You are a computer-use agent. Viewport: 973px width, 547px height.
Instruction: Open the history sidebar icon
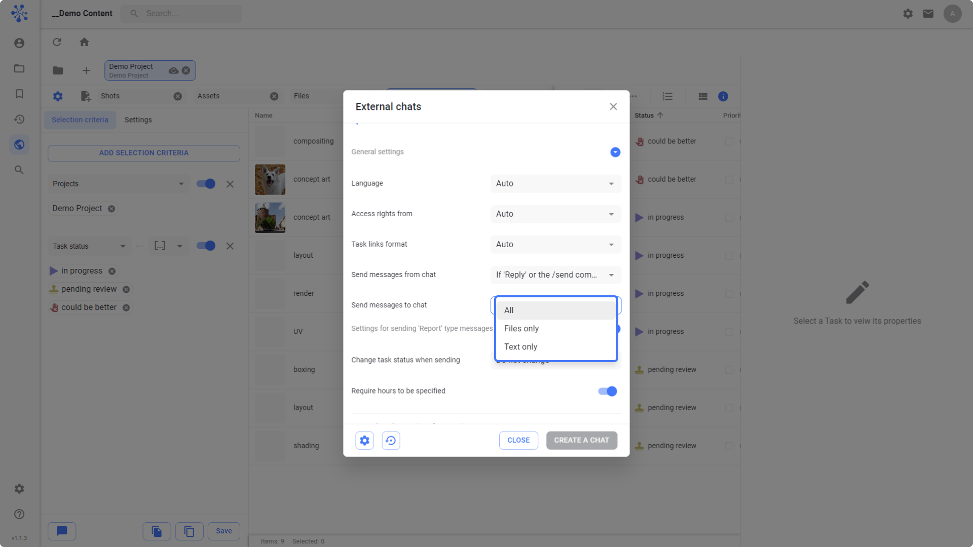click(19, 119)
